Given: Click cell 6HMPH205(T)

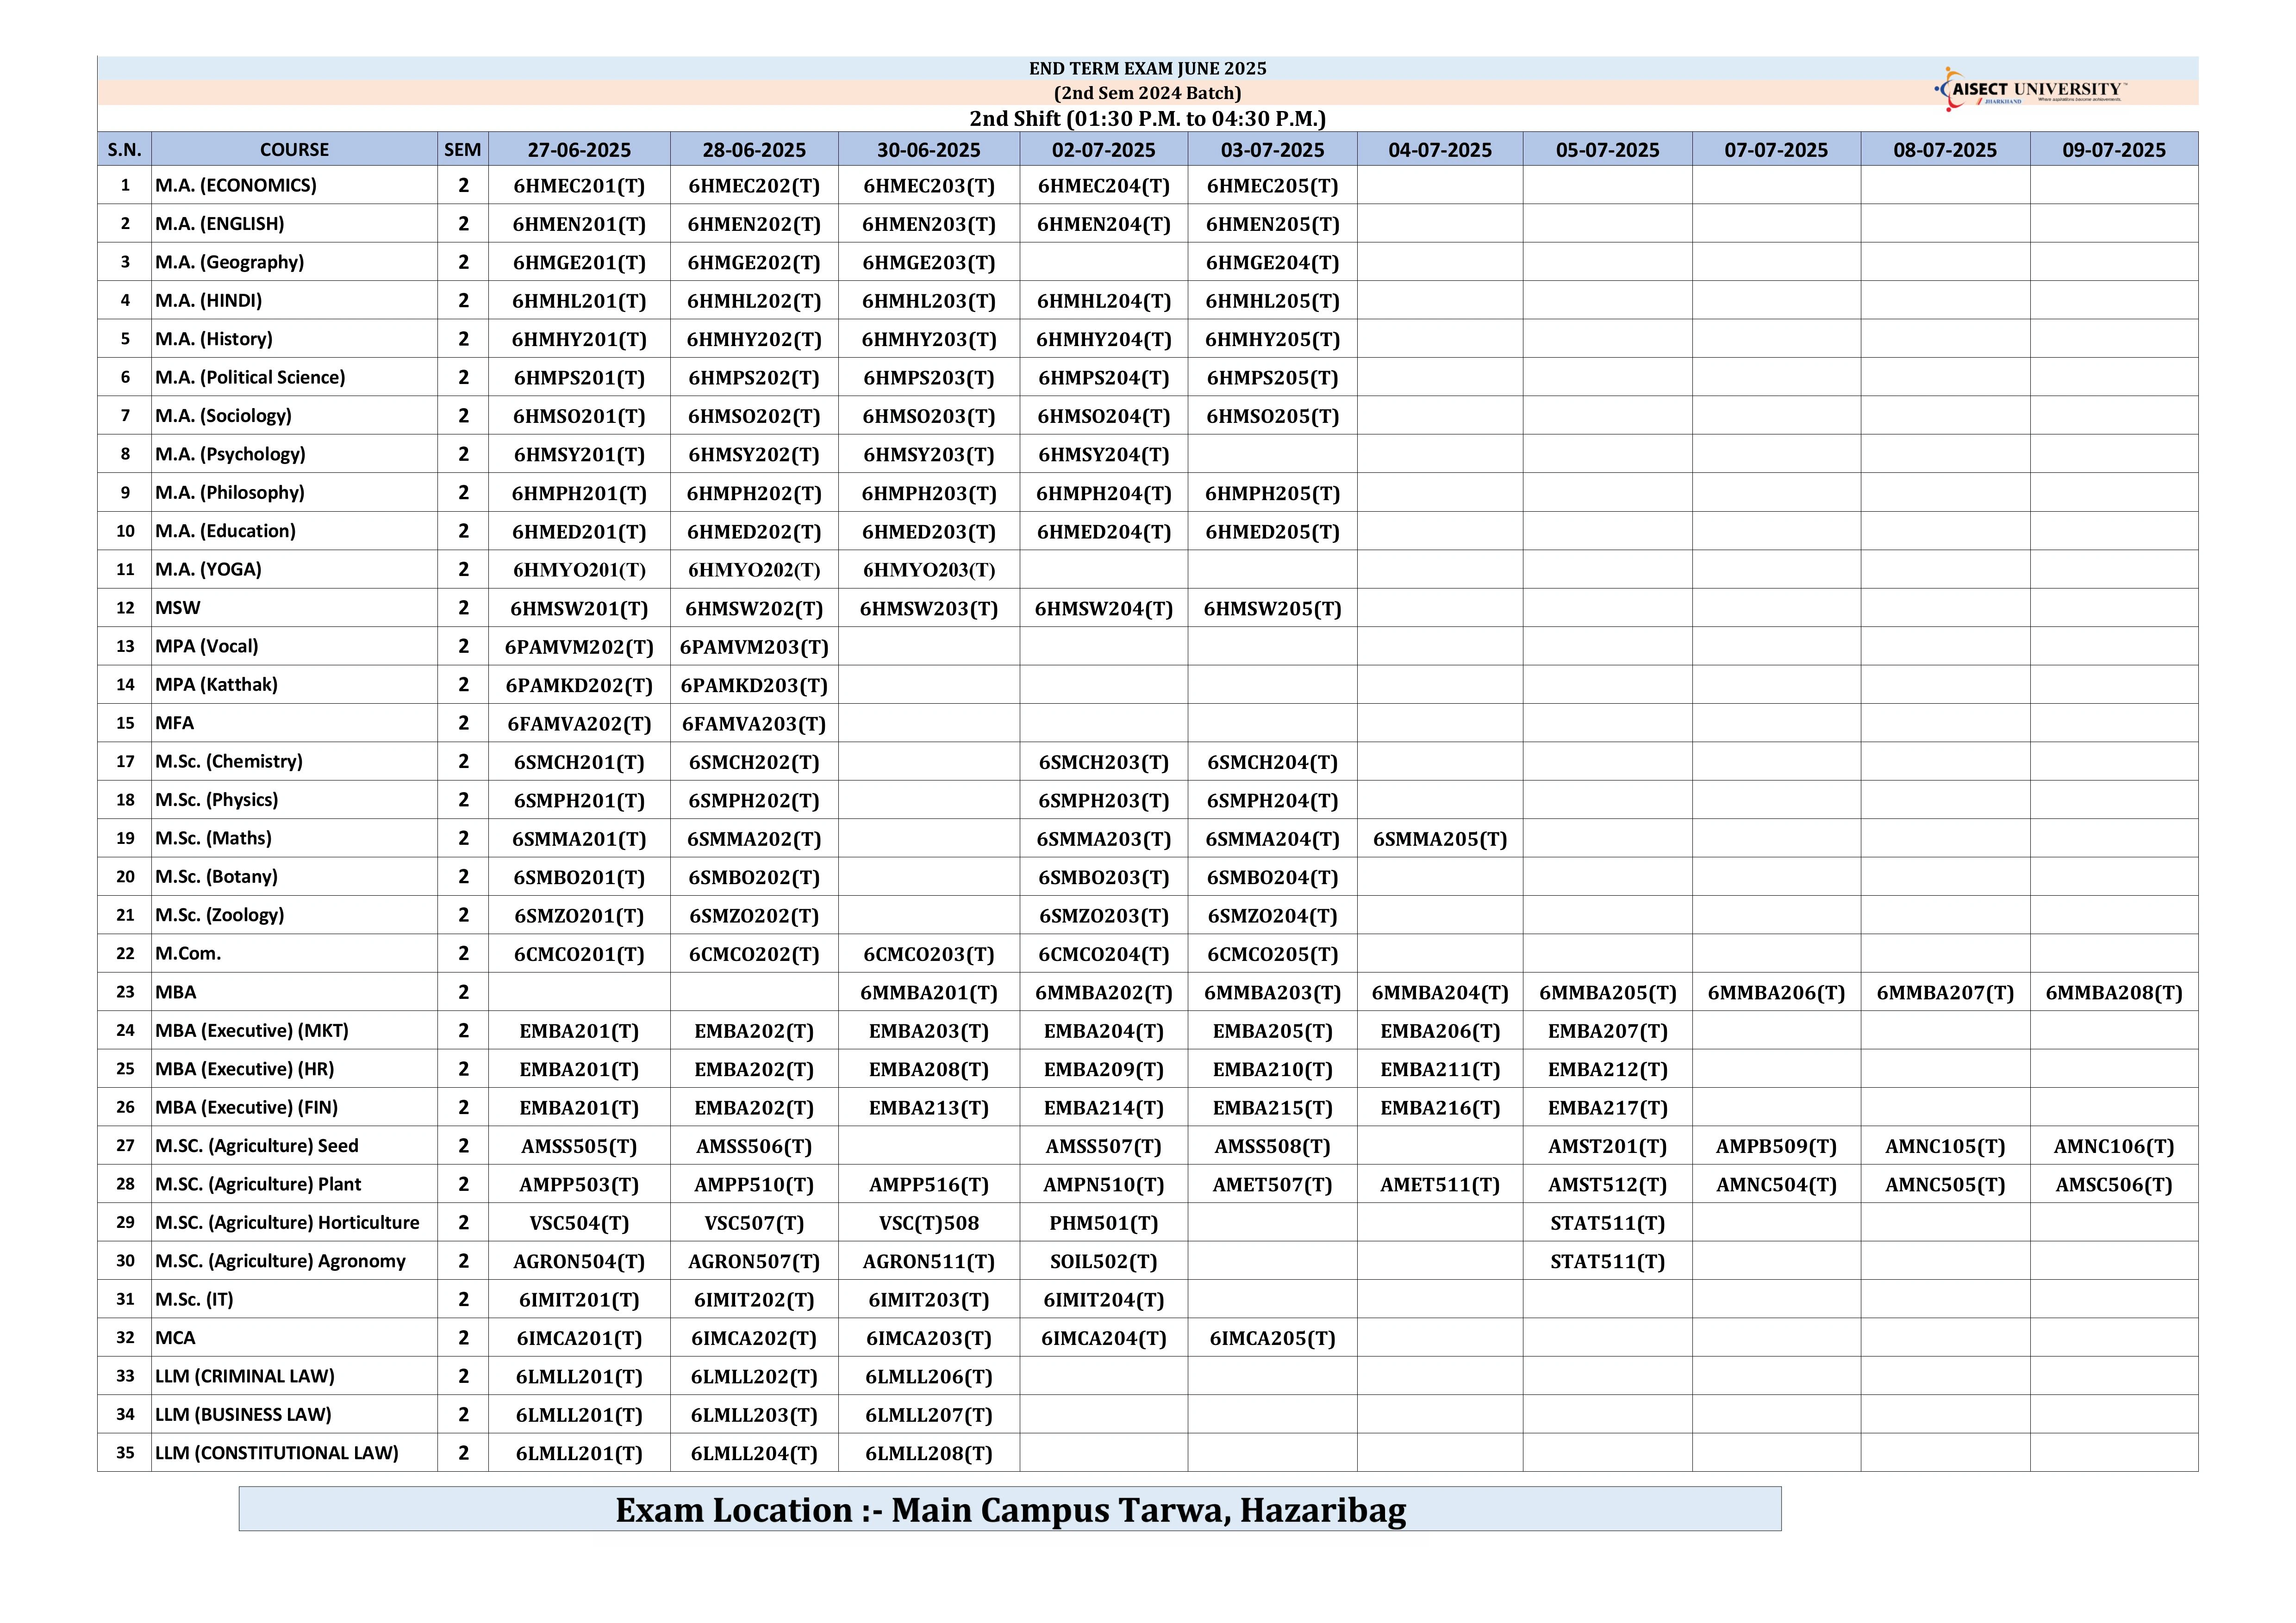Looking at the screenshot, I should click(x=1272, y=493).
